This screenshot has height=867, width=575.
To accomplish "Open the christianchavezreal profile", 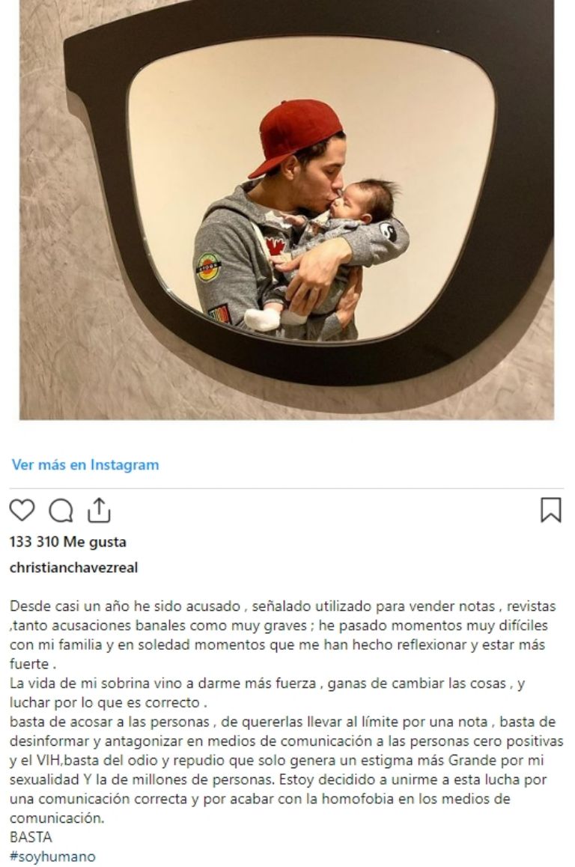I will point(73,568).
